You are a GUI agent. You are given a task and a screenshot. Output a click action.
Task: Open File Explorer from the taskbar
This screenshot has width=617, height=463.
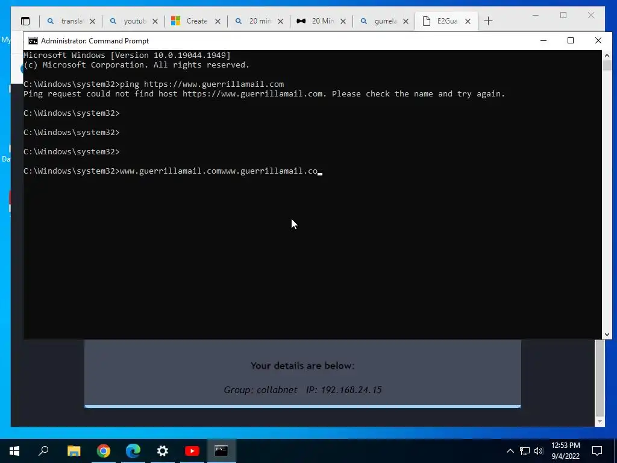(74, 451)
